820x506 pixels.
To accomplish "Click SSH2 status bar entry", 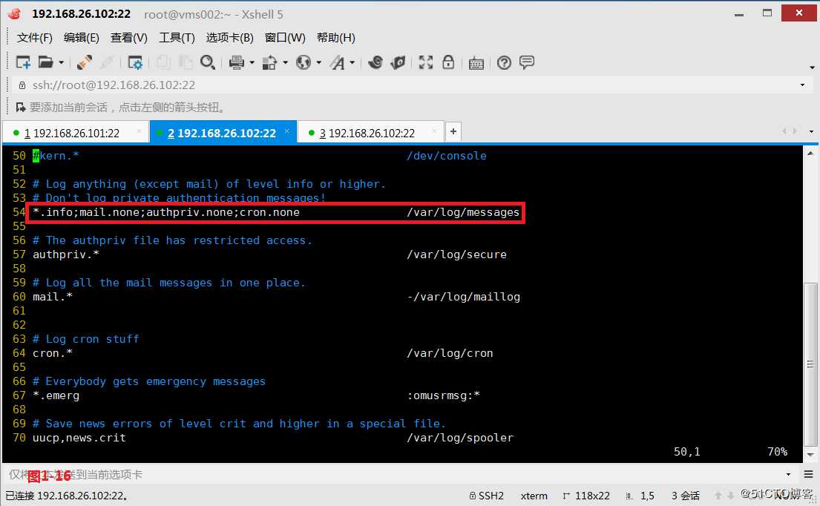I will pos(487,496).
